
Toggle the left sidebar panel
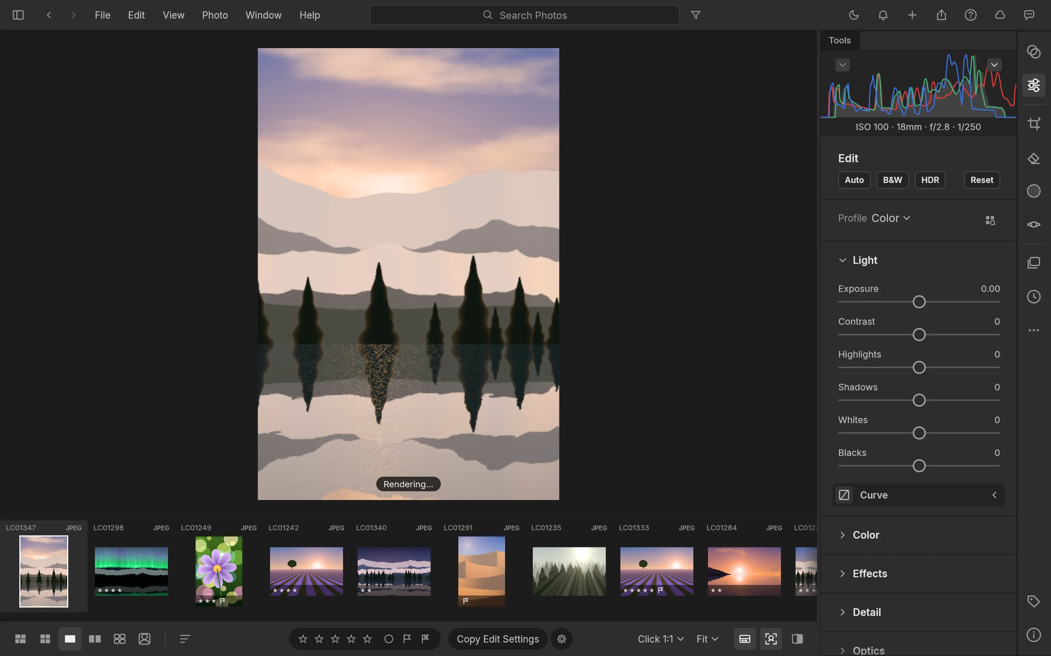tap(18, 15)
